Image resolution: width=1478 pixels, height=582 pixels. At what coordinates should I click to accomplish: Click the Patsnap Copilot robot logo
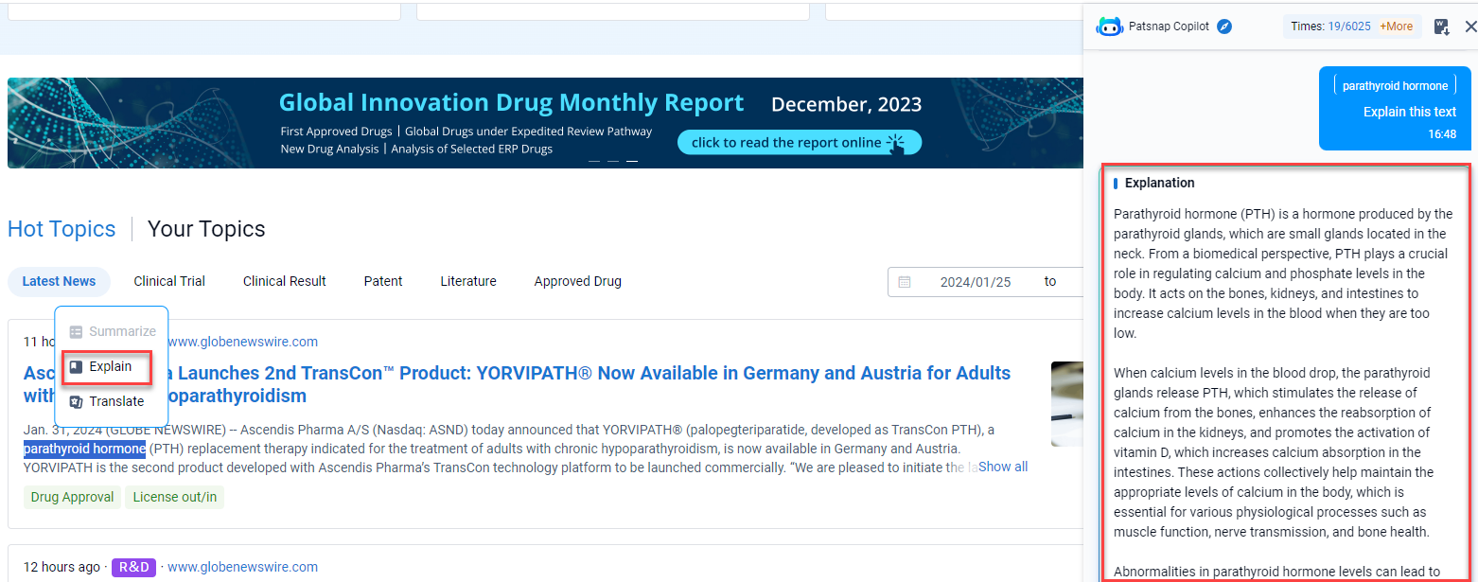click(x=1109, y=26)
